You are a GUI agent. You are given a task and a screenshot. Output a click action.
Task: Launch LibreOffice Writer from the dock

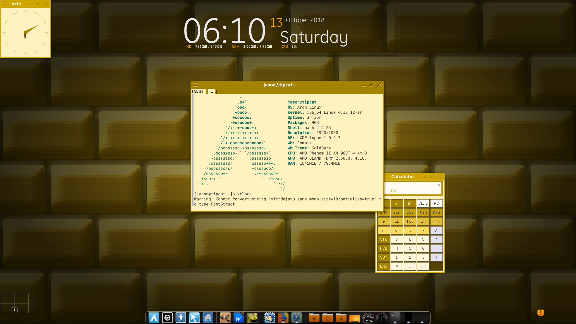pos(238,318)
